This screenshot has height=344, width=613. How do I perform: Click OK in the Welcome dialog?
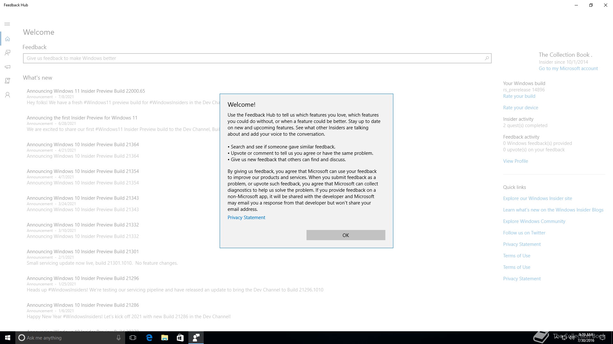coord(346,235)
